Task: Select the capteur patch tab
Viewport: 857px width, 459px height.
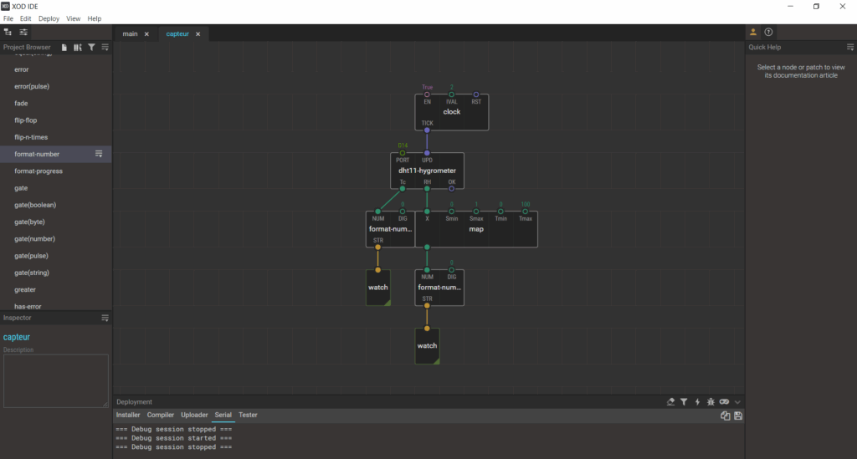Action: [177, 33]
